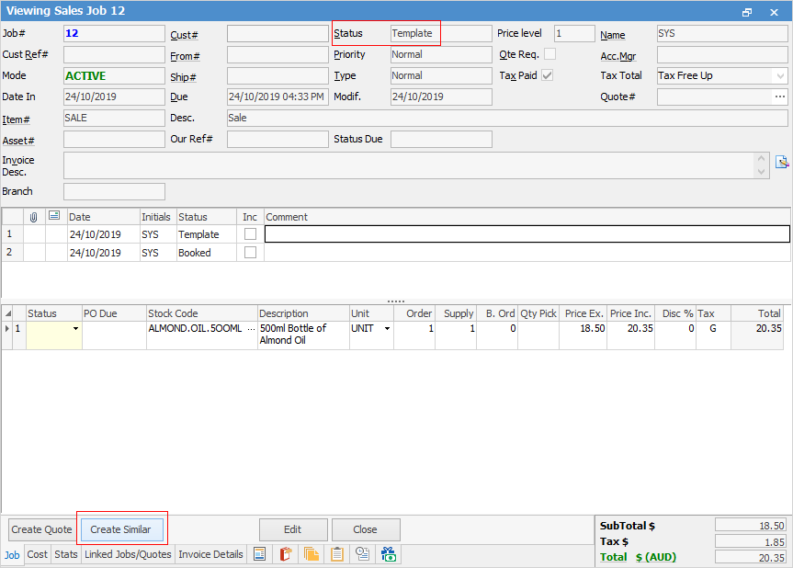This screenshot has height=568, width=793.
Task: Open the Unit dropdown for Almond Oil
Action: click(387, 328)
